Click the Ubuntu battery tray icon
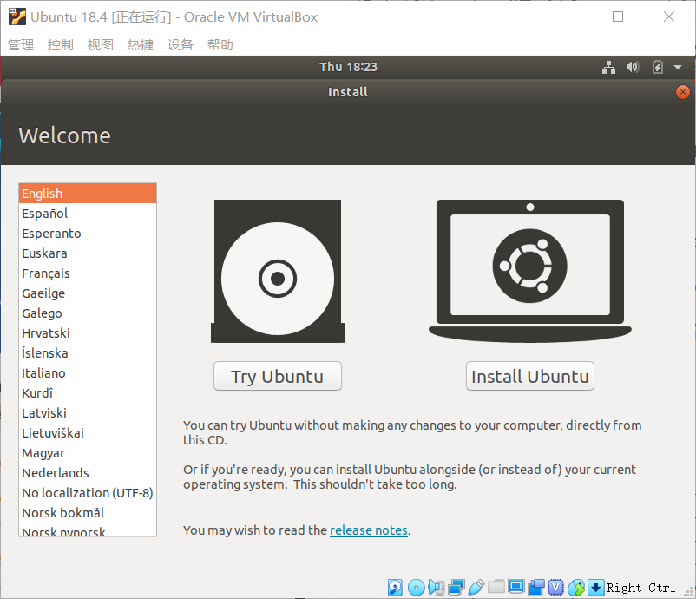 (x=658, y=67)
